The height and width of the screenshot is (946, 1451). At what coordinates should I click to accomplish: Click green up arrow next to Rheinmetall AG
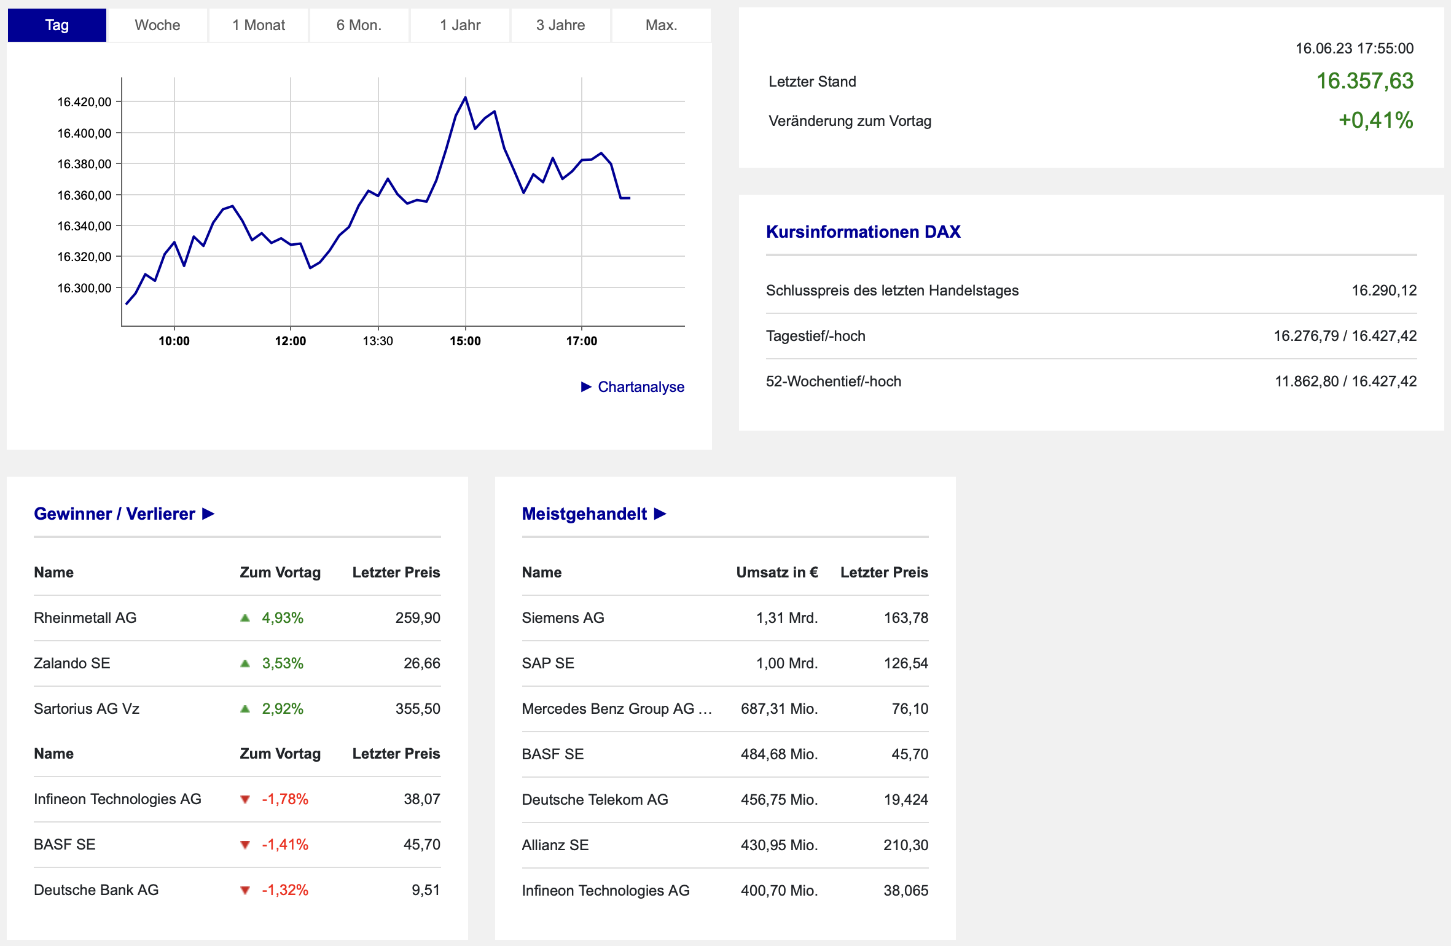click(x=245, y=618)
